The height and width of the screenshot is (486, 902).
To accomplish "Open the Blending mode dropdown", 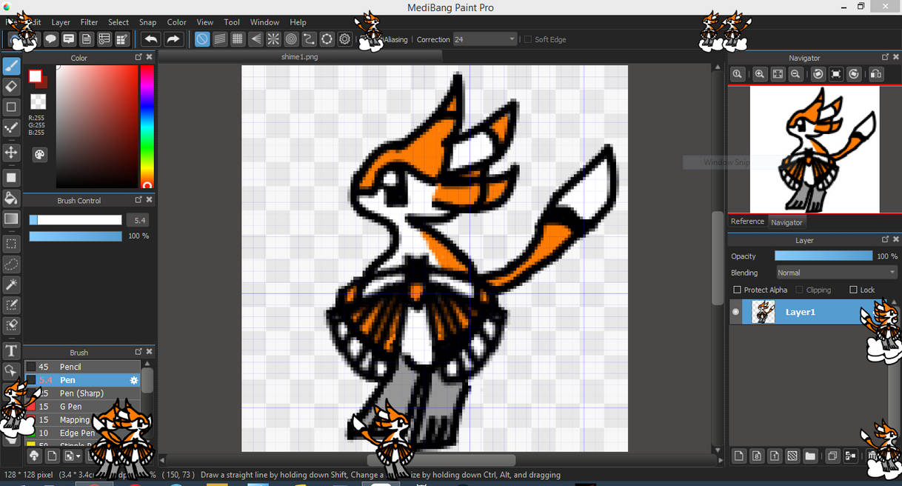I will (x=836, y=273).
